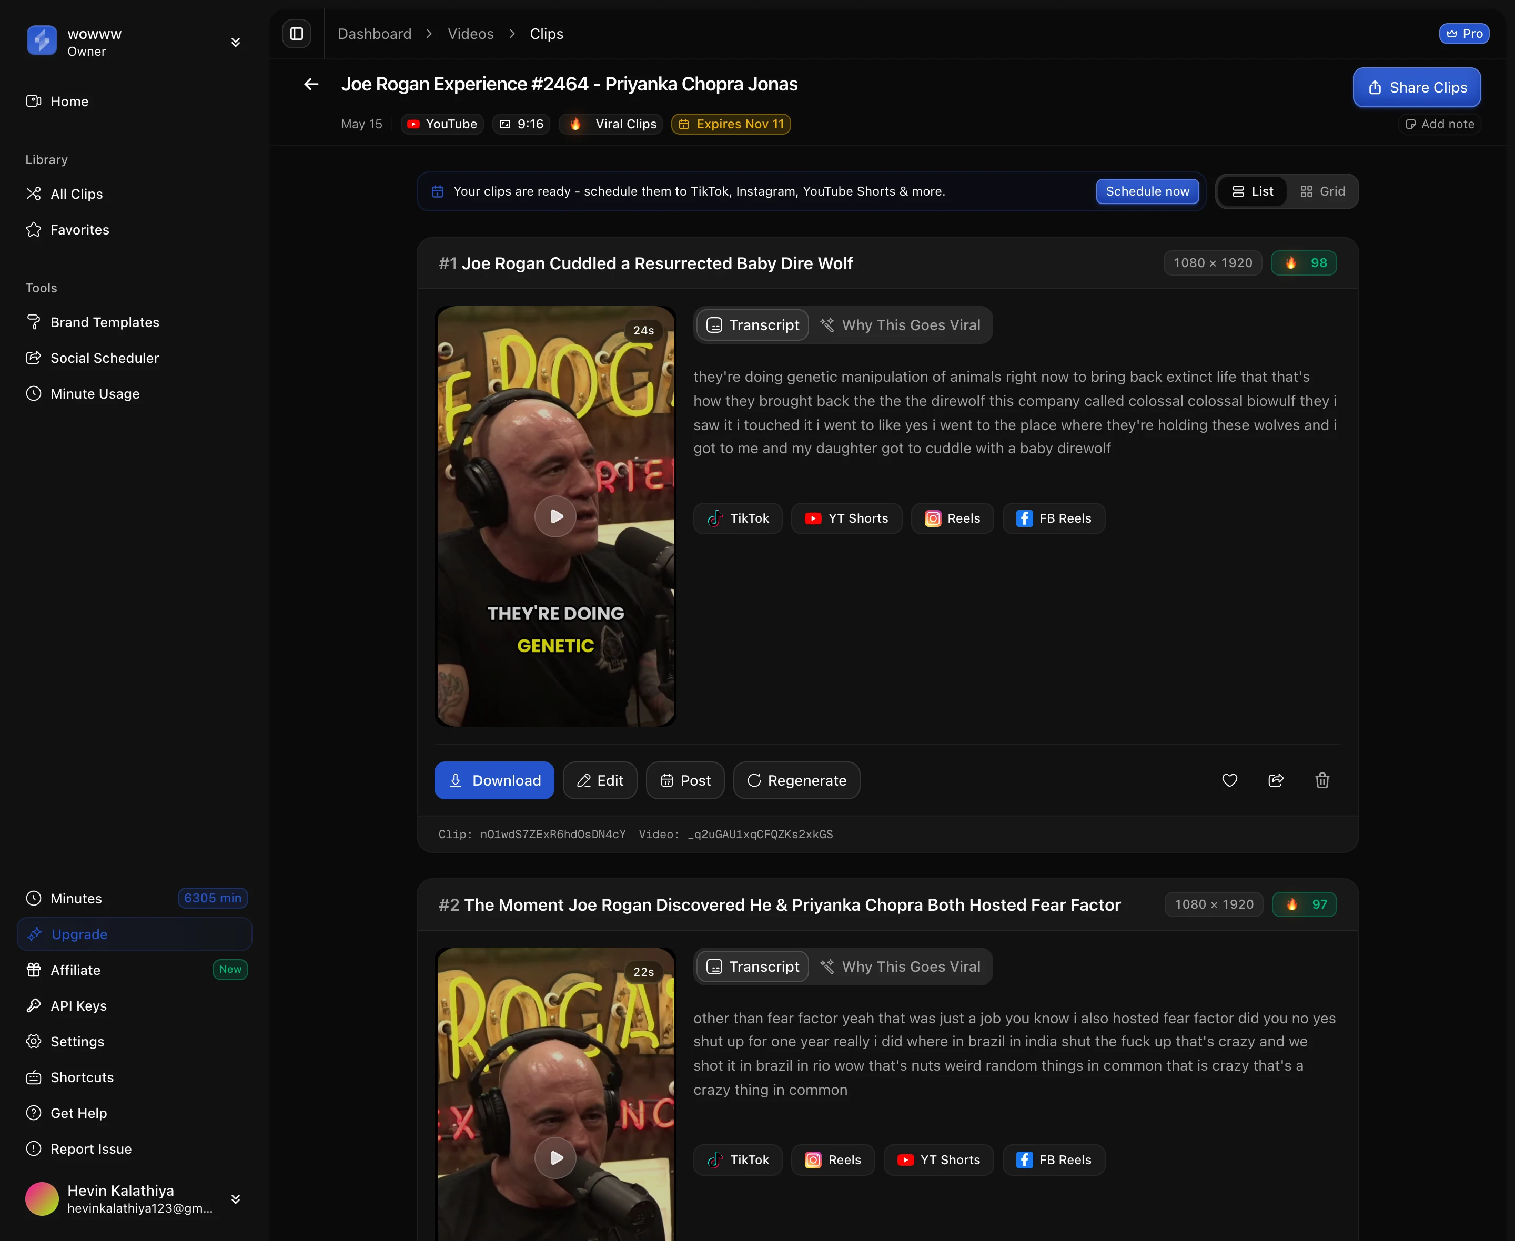The height and width of the screenshot is (1241, 1515).
Task: Open Why This Goes Viral on clip #1
Action: click(900, 324)
